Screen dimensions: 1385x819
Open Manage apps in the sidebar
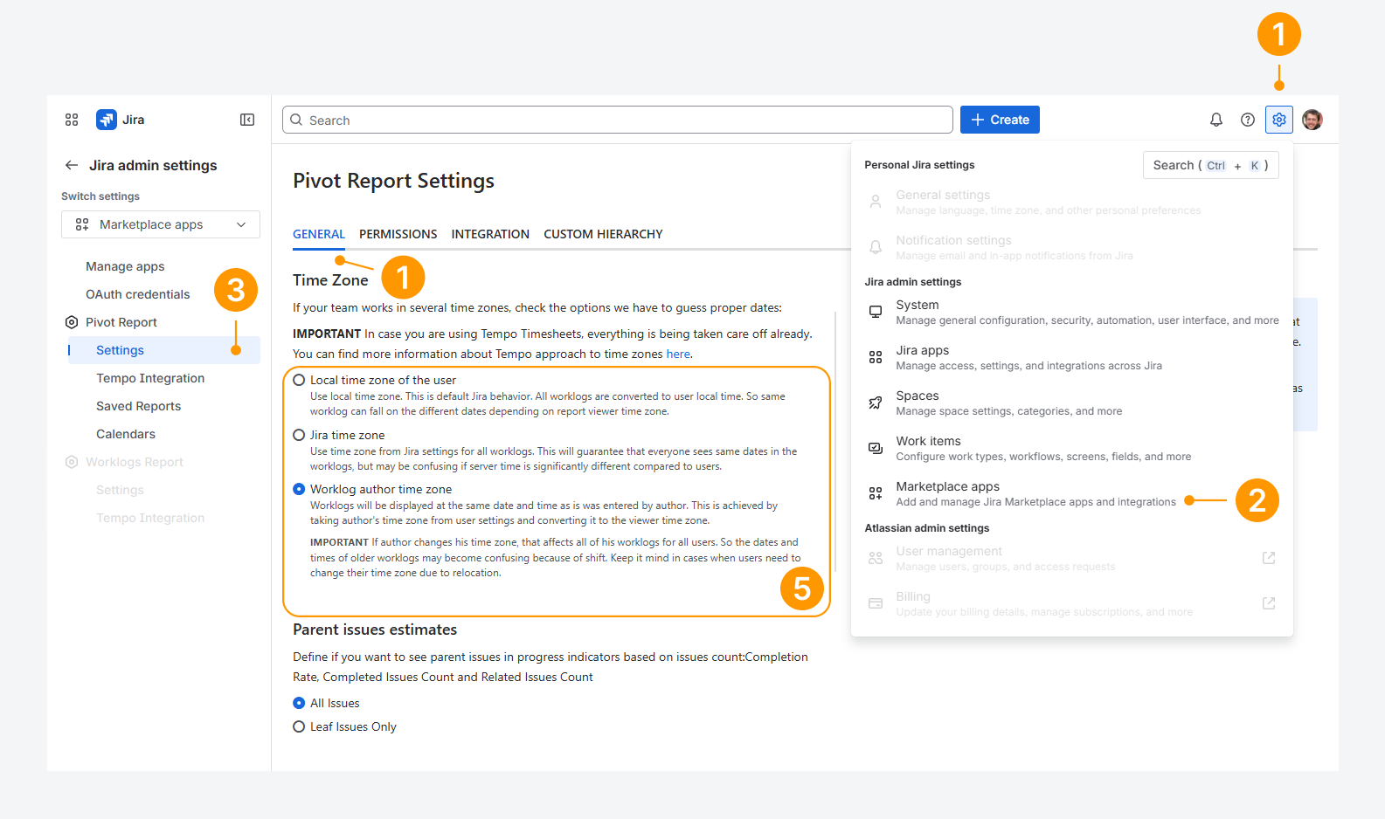(125, 266)
